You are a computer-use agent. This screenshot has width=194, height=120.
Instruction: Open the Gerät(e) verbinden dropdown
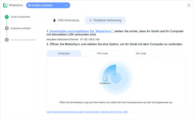pos(48,5)
